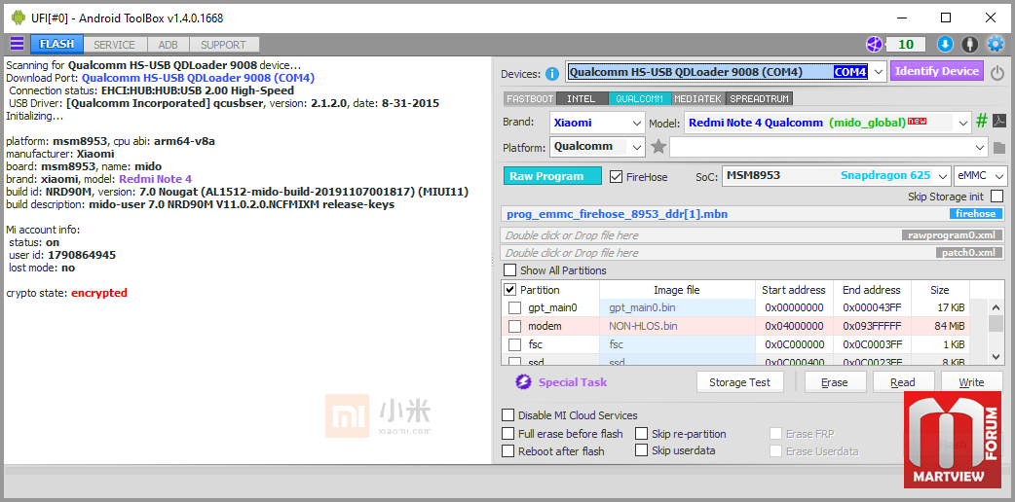Switch to the ADB tab
This screenshot has height=502, width=1015.
coord(169,45)
